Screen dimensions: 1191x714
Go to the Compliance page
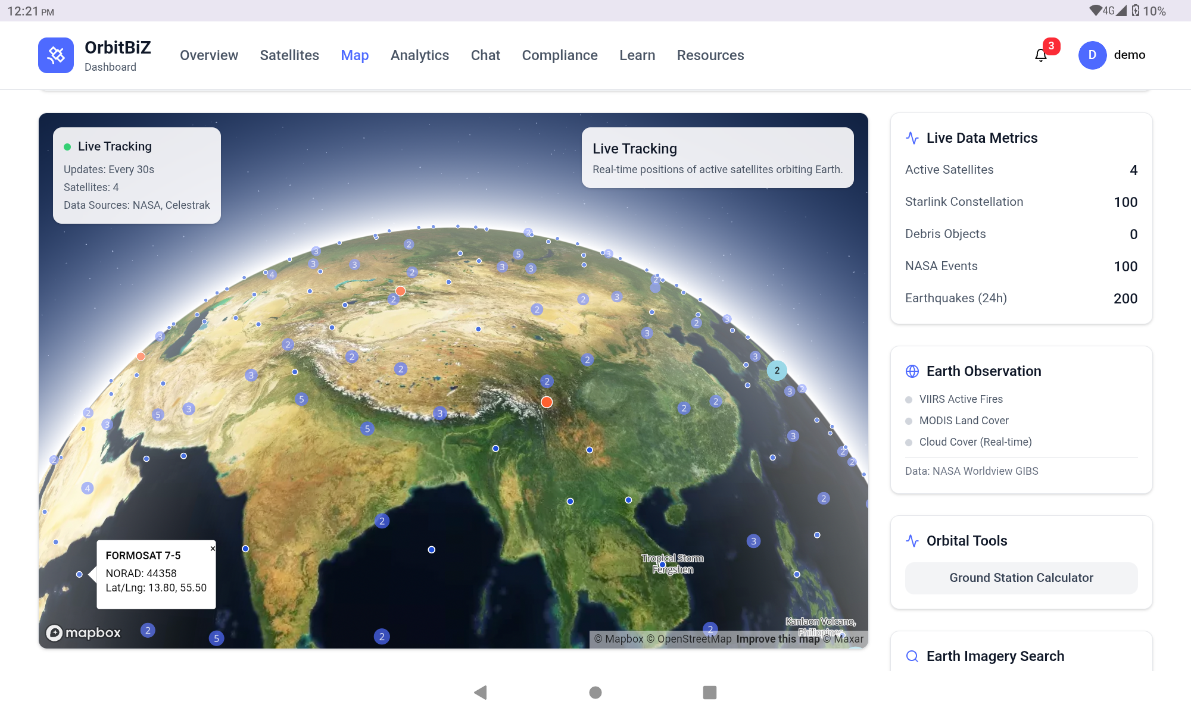[x=559, y=55]
